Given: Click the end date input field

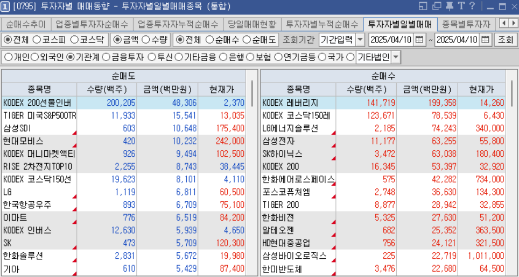Looking at the screenshot, I should (457, 40).
